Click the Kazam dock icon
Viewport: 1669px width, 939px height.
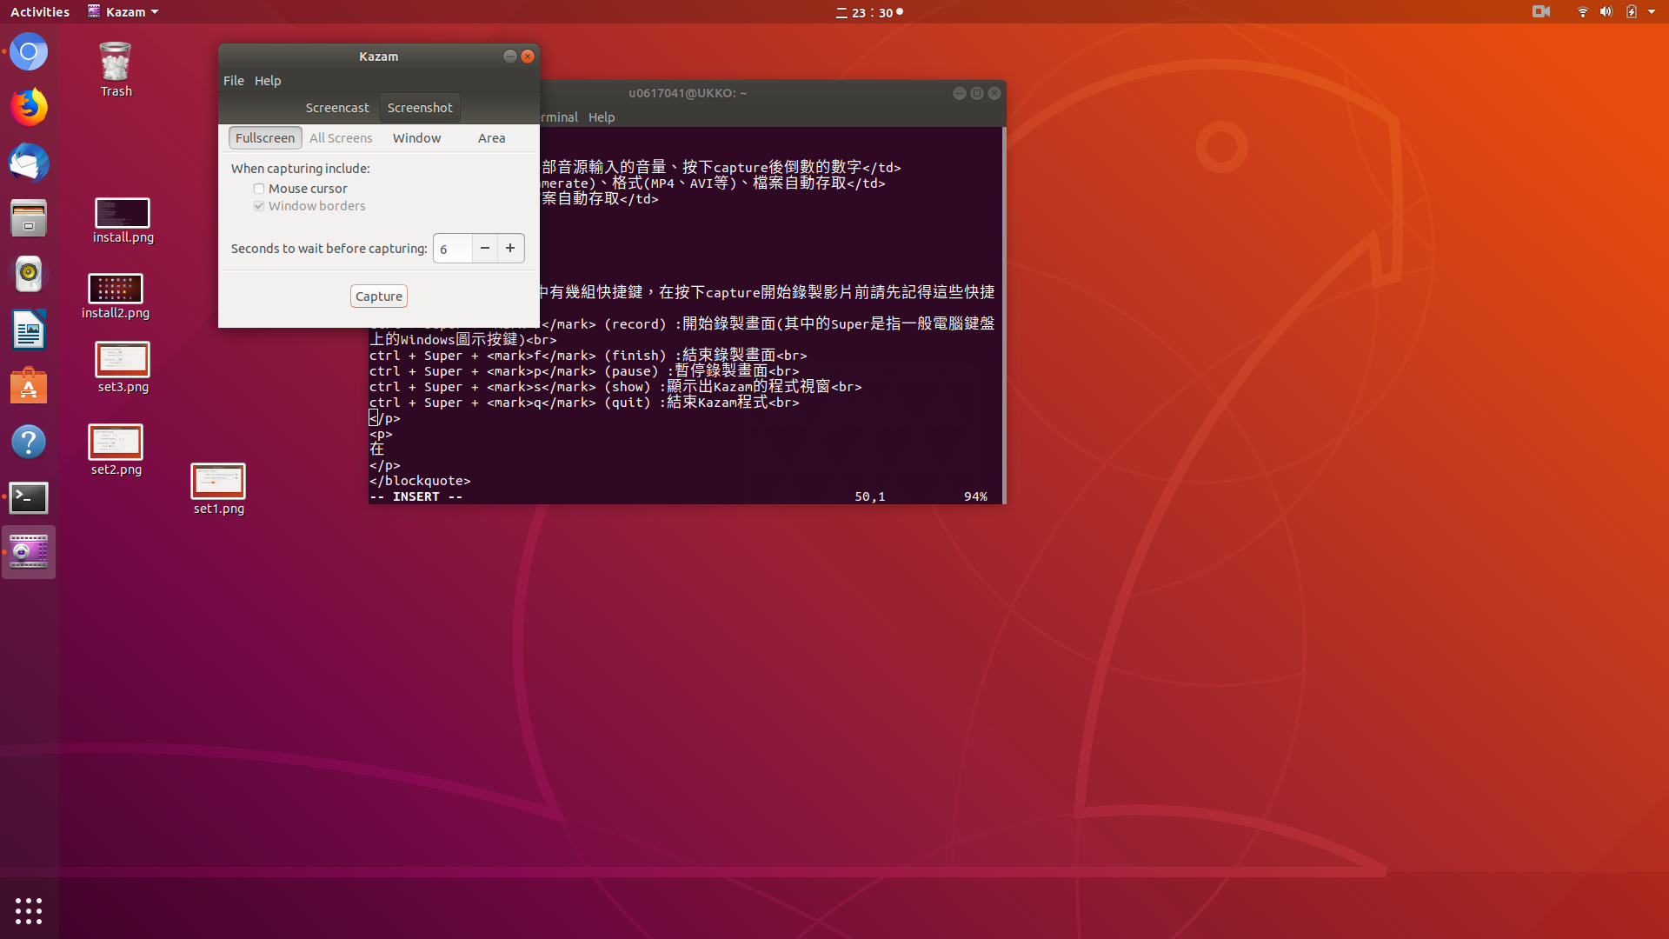[x=29, y=553]
